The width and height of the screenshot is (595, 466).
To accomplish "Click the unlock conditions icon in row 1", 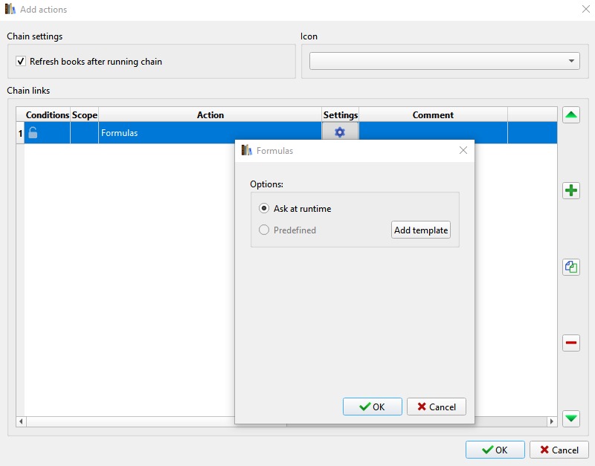I will pos(33,132).
